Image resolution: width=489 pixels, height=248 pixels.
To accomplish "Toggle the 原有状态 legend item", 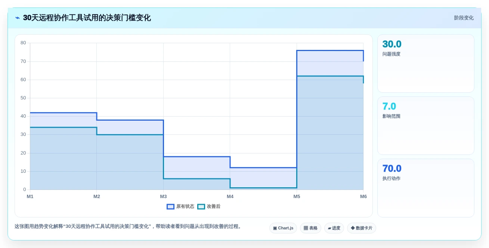I will [x=180, y=207].
